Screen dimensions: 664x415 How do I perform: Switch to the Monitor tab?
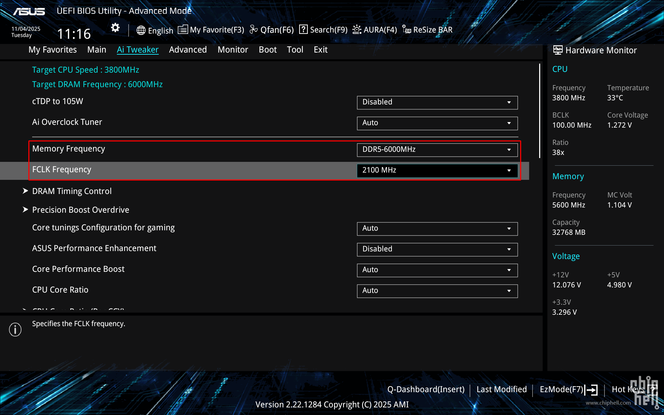(x=233, y=50)
